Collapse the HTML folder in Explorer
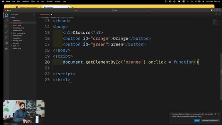 [x=13, y=18]
